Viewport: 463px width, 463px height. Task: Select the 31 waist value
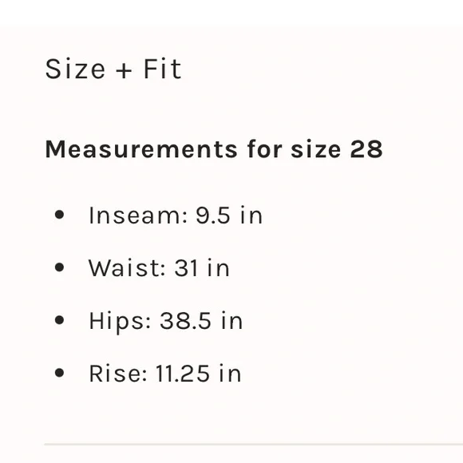186,267
